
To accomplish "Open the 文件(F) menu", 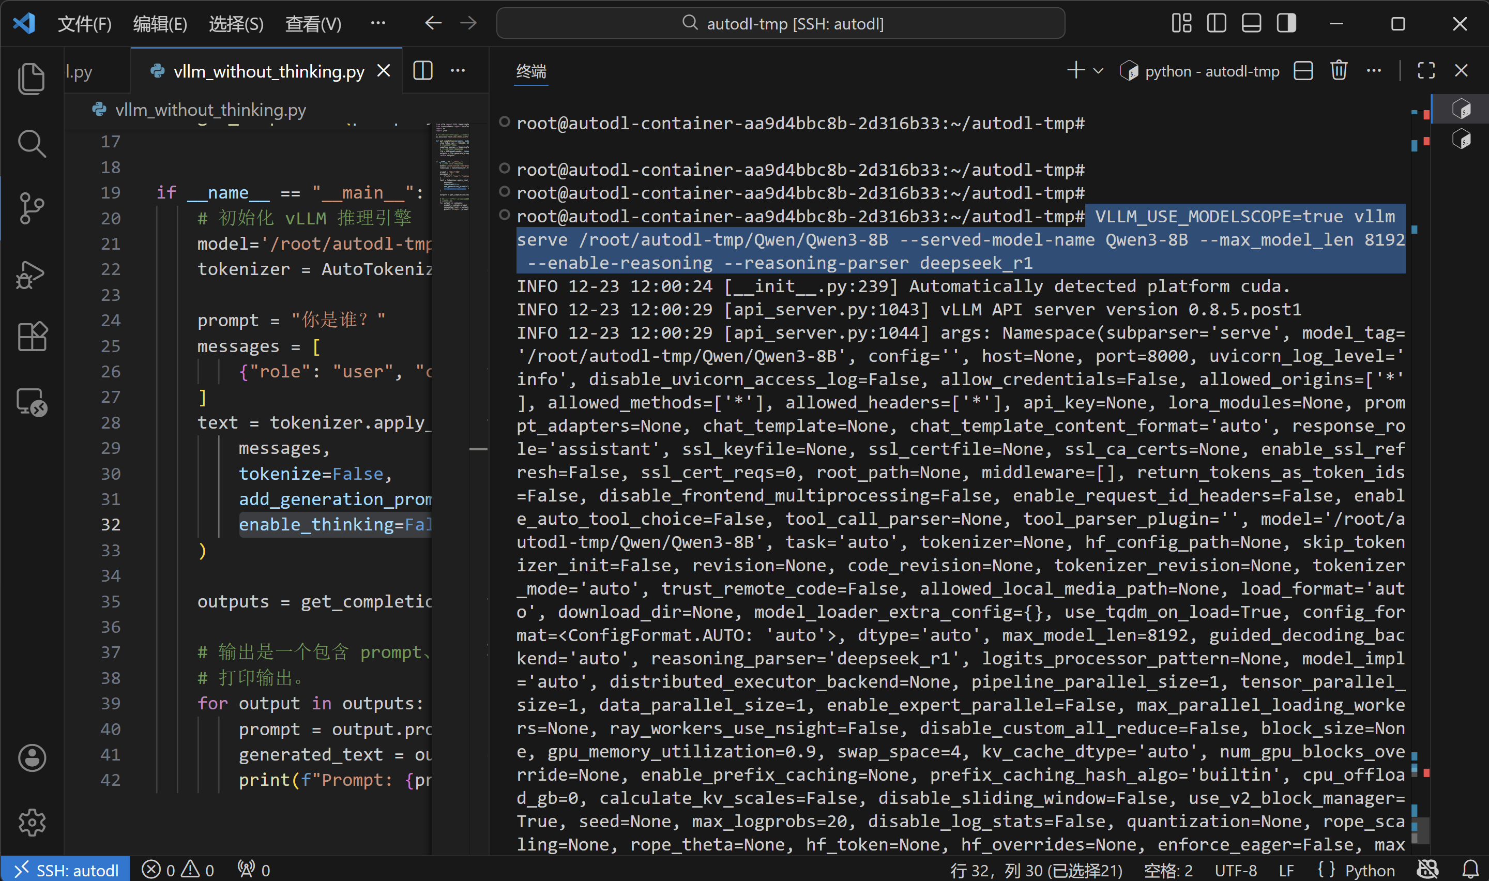I will 84,24.
